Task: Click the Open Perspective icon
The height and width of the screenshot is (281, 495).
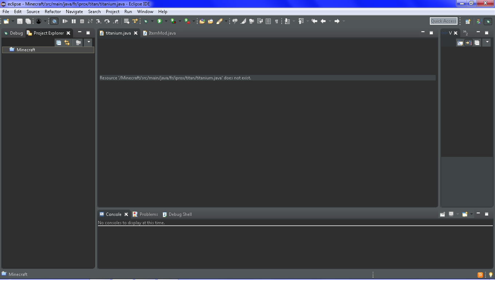Action: (x=468, y=21)
